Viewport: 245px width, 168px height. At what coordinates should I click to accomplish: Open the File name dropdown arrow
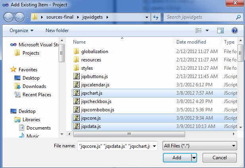pos(154,146)
